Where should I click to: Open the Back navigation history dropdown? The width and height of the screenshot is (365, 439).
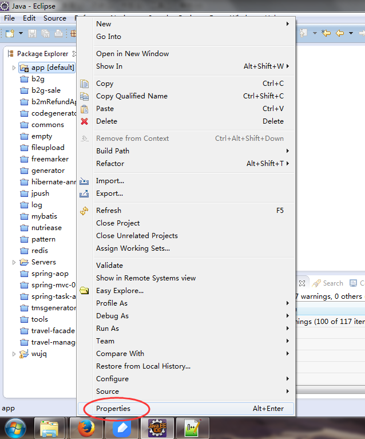tap(351, 33)
